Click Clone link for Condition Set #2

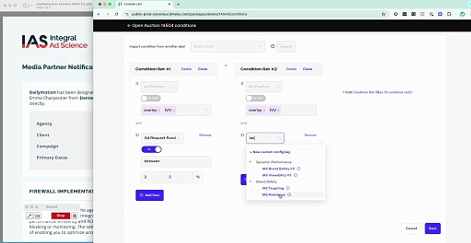307,69
